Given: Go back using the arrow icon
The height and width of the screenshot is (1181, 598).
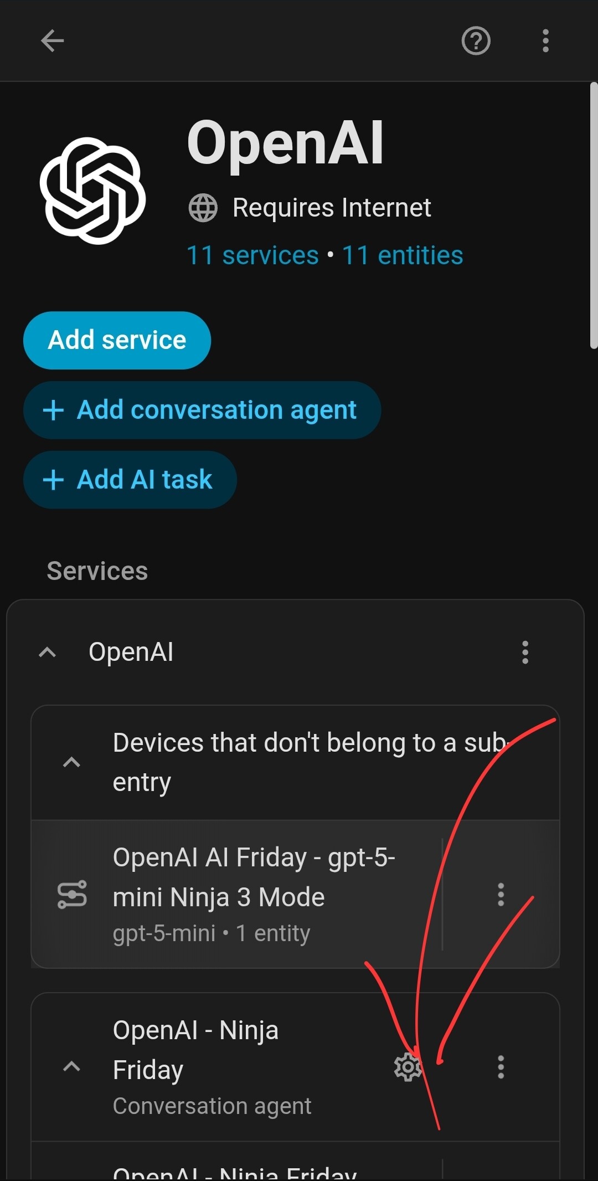Looking at the screenshot, I should pyautogui.click(x=53, y=40).
